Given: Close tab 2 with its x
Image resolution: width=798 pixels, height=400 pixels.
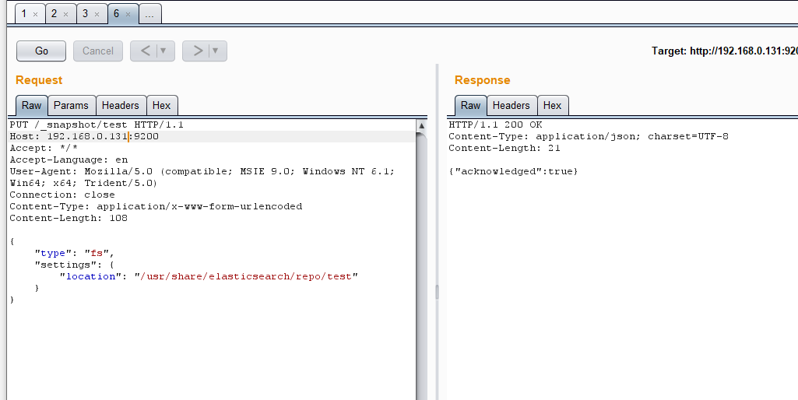Looking at the screenshot, I should (x=65, y=15).
